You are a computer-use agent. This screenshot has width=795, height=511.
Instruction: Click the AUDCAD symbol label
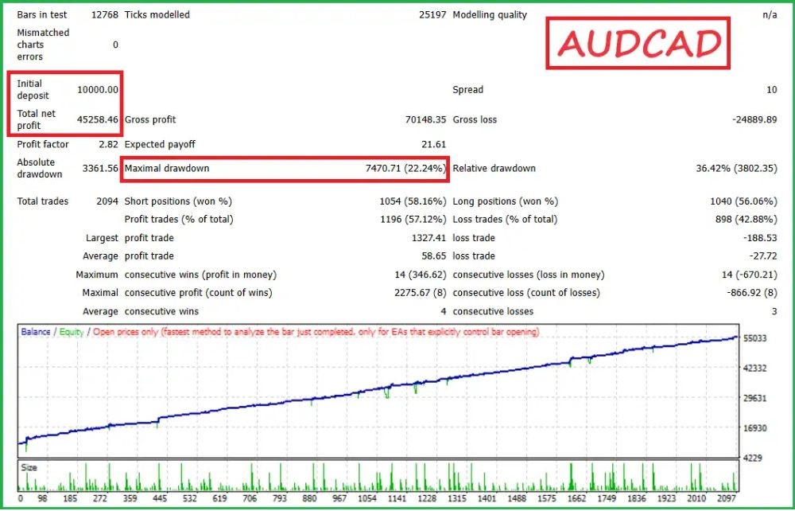click(638, 43)
